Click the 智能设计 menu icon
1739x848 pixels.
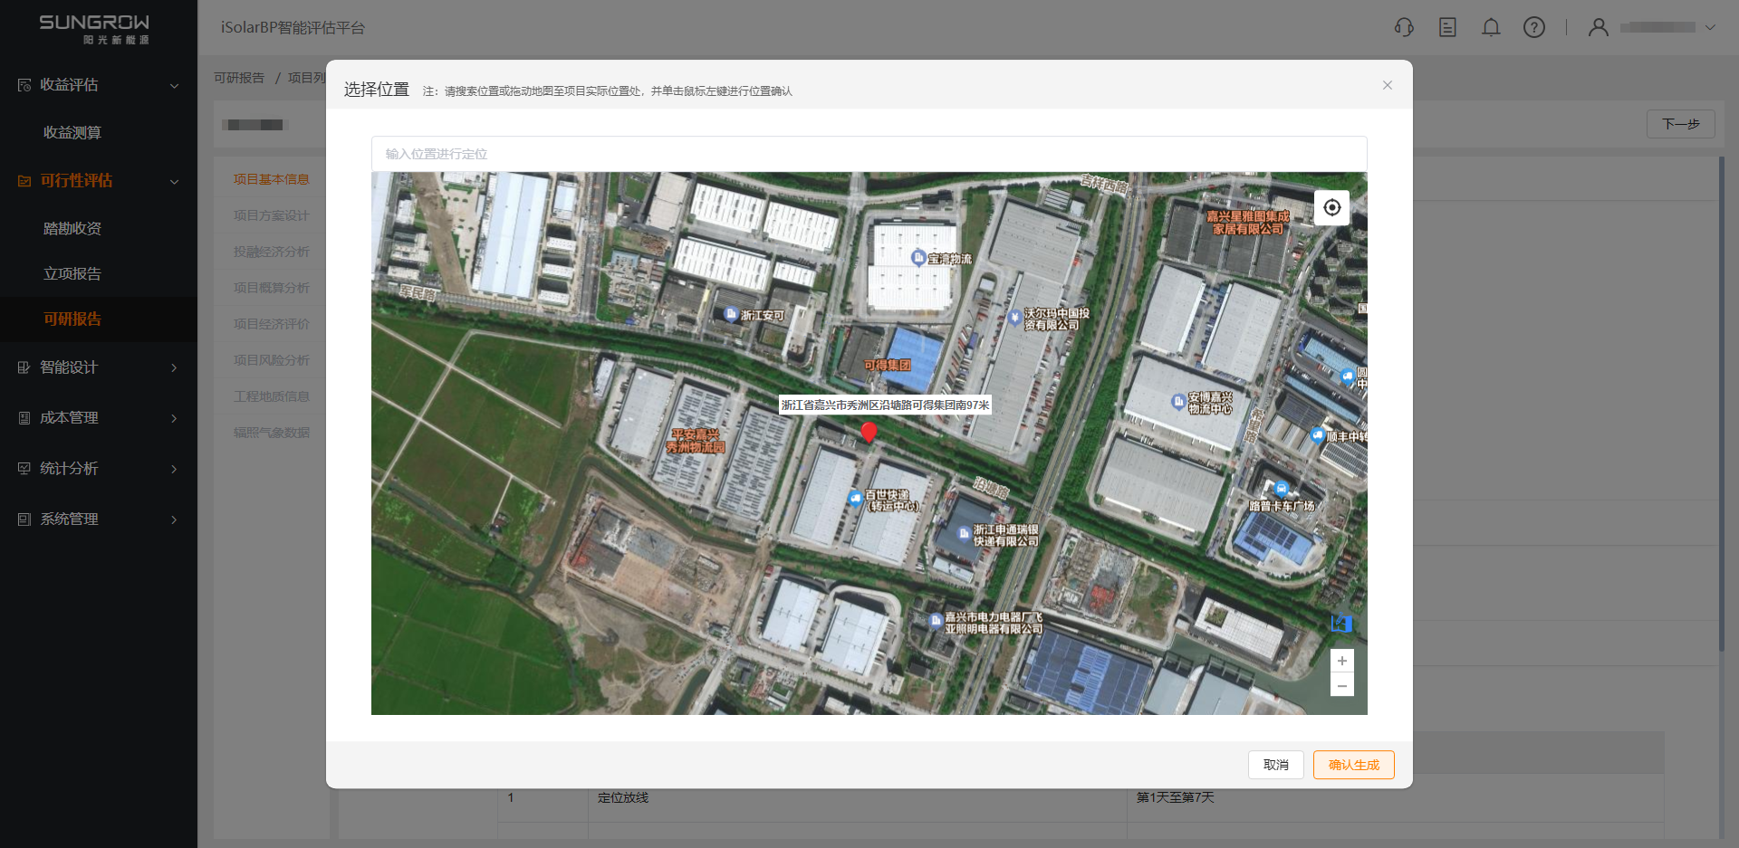[x=24, y=367]
